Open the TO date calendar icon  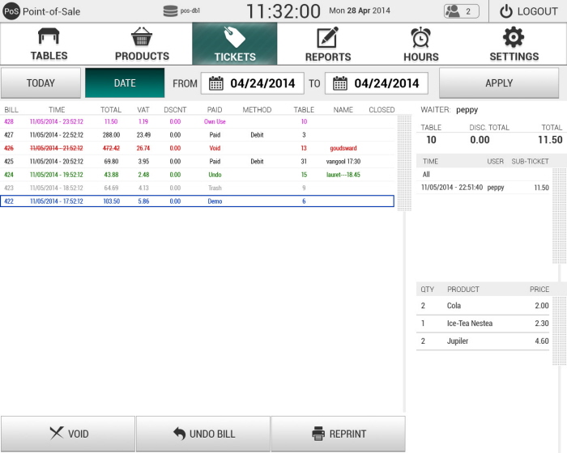click(x=340, y=83)
